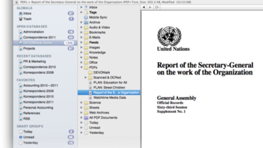Collapse the PDFs folder

pos(81,67)
